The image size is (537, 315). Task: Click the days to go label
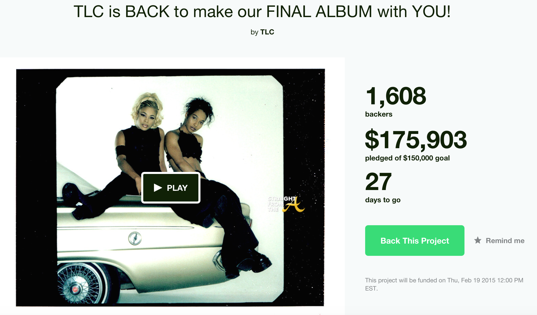(383, 200)
